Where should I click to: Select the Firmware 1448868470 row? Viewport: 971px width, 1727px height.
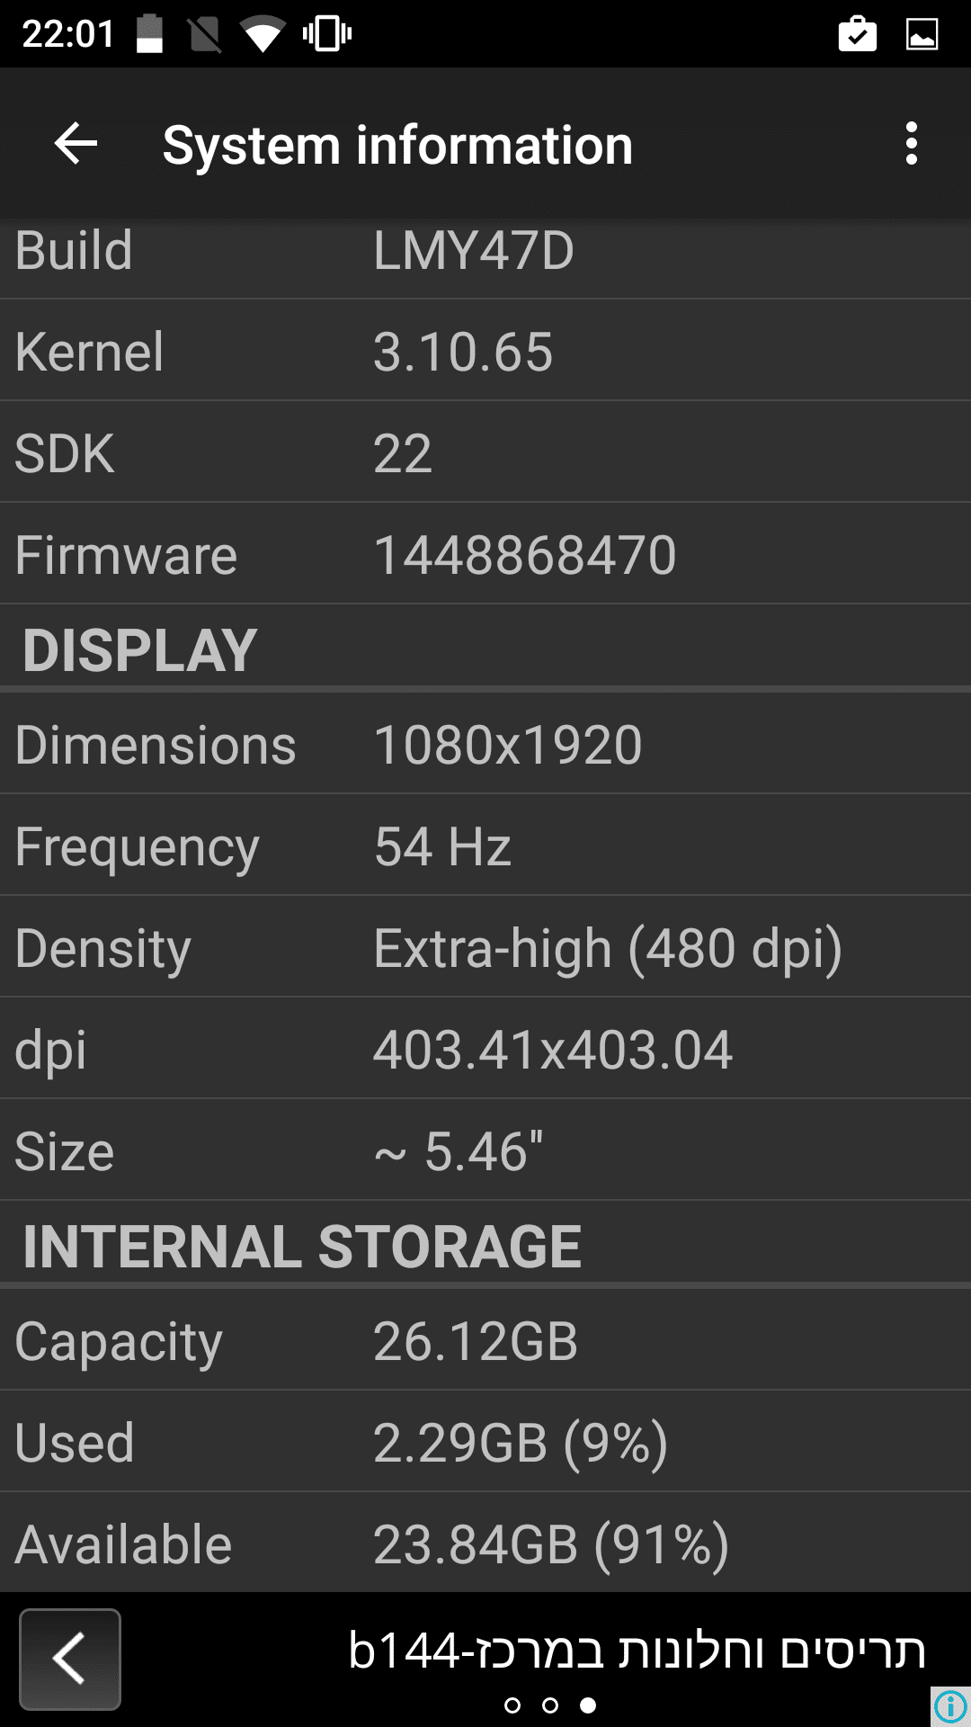point(485,554)
